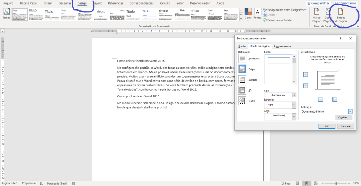This screenshot has width=361, height=186.
Task: Select the Nenhuma border setting icon
Action: [243, 59]
